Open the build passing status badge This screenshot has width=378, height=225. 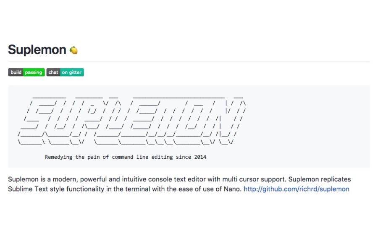pyautogui.click(x=26, y=72)
